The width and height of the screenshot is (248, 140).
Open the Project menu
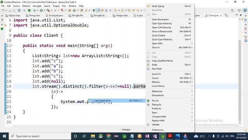56,6
